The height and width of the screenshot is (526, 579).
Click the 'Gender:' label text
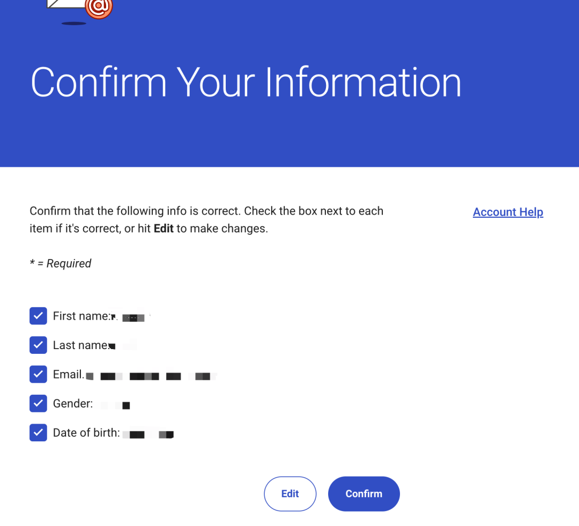tap(73, 404)
